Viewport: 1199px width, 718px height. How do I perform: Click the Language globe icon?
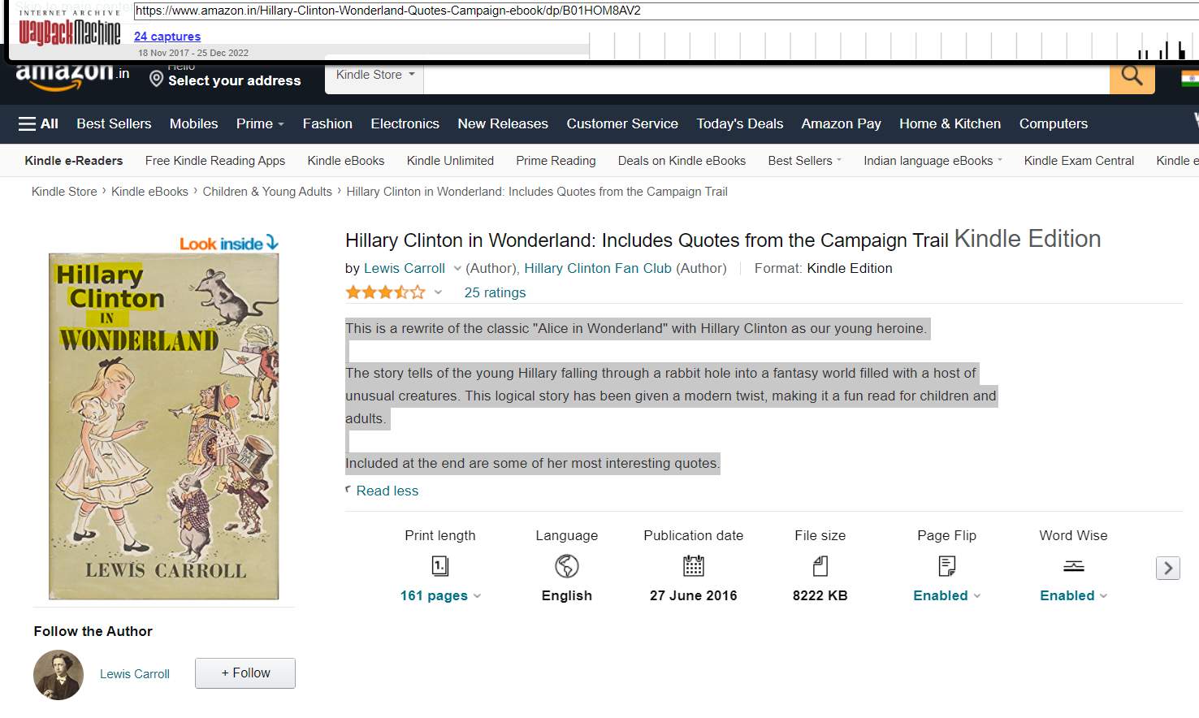click(x=567, y=565)
